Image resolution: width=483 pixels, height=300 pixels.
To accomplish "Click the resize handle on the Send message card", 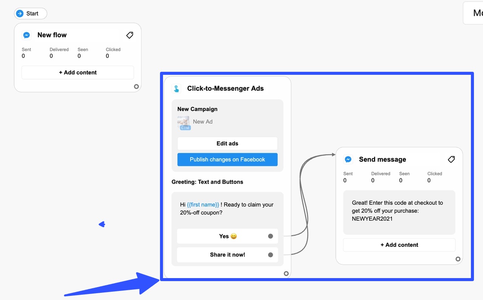I will pyautogui.click(x=458, y=259).
